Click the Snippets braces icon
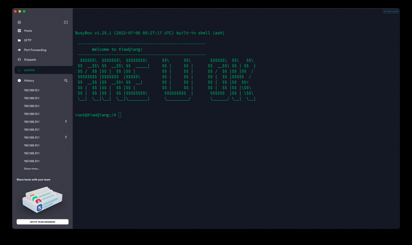Image resolution: width=412 pixels, height=245 pixels. [19, 59]
